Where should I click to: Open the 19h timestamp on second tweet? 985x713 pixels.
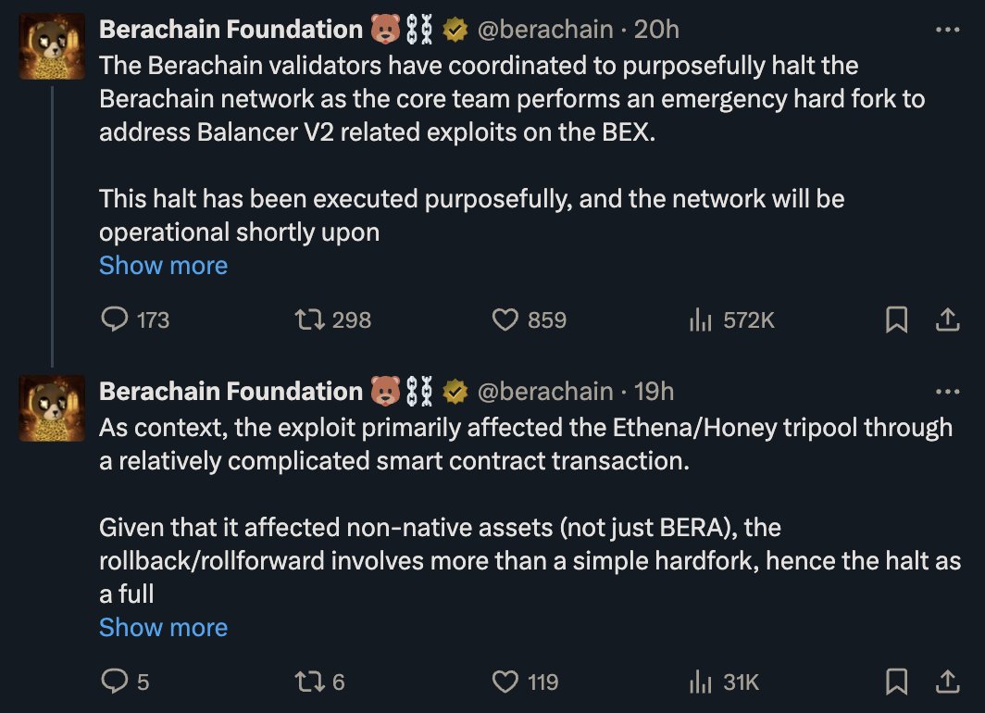pos(655,392)
